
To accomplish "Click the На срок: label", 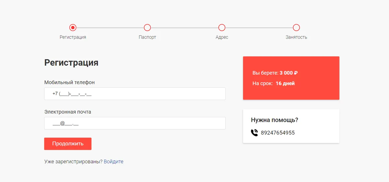I will tap(263, 83).
